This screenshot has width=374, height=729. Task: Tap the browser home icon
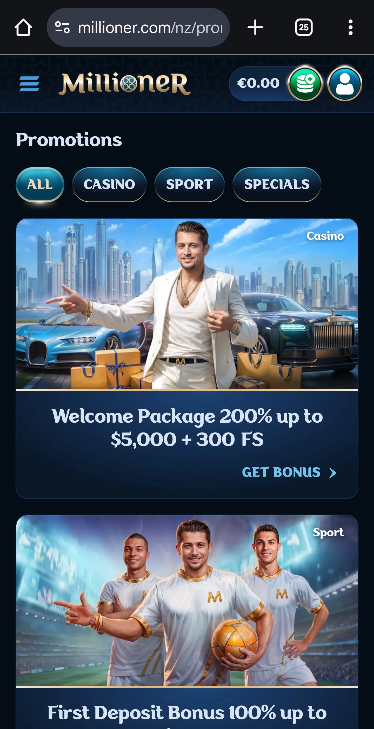click(x=23, y=28)
